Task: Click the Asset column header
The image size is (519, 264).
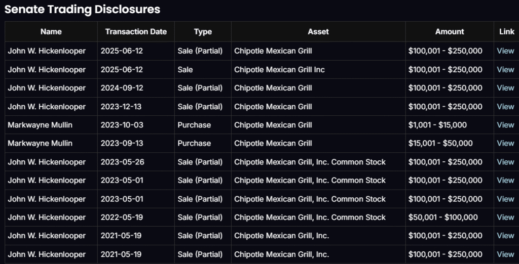Action: [318, 31]
